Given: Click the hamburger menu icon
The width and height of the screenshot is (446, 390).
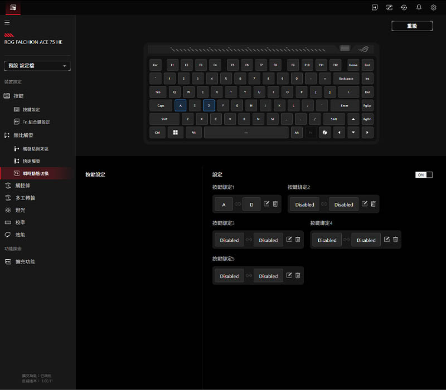Looking at the screenshot, I should click(7, 22).
